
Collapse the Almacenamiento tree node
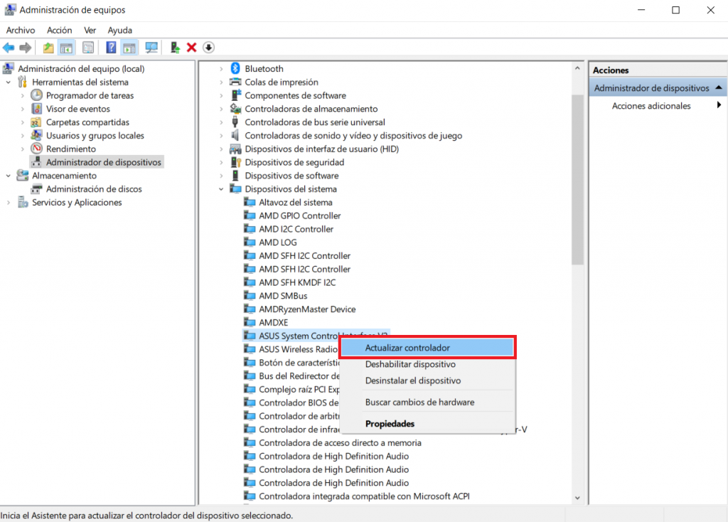pos(9,176)
